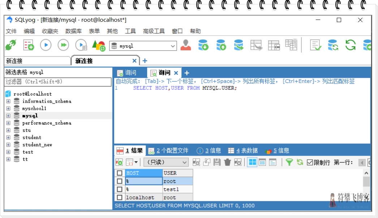Click the create new connection icon

(11, 45)
